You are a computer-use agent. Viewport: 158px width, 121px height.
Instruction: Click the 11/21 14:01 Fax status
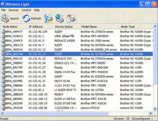click(65, 86)
